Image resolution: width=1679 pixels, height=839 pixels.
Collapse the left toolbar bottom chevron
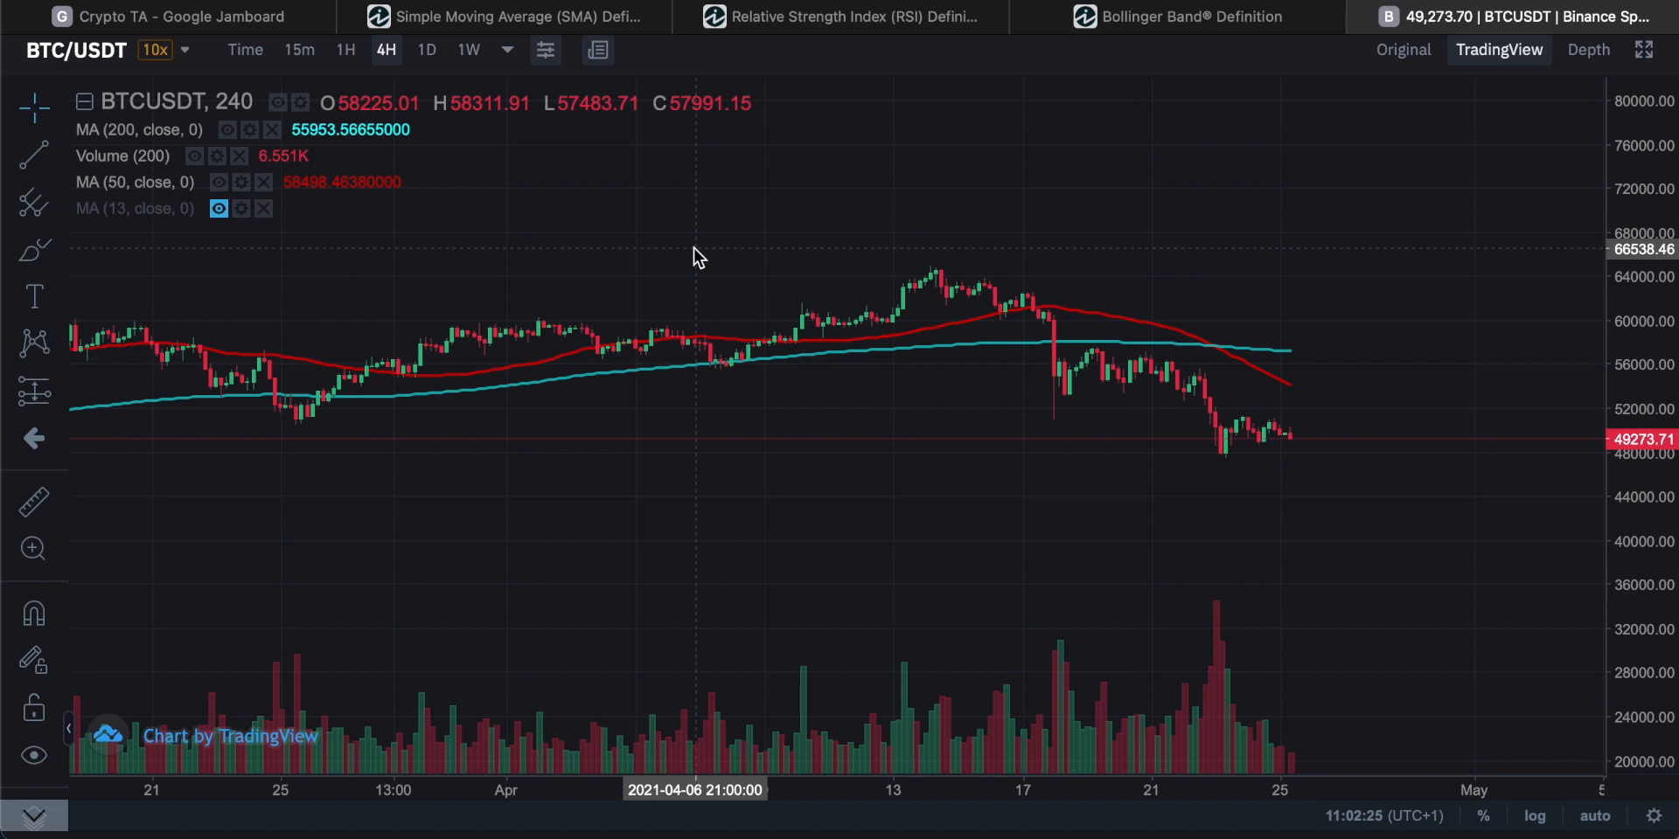click(34, 816)
